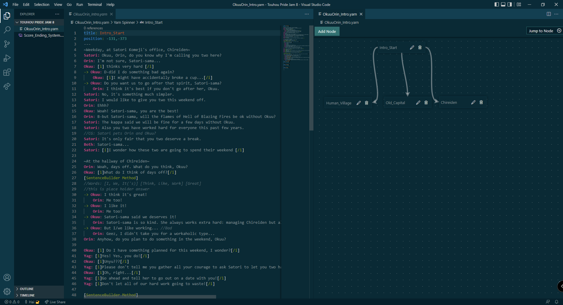Edit the Intro_Start node with the pencil icon
Viewport: 563px width, 305px height.
[x=412, y=47]
